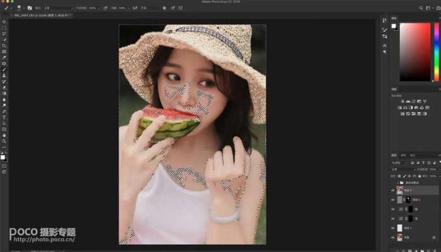441x252 pixels.
Task: Click the layer fx button at panel bottom
Action: (x=404, y=250)
